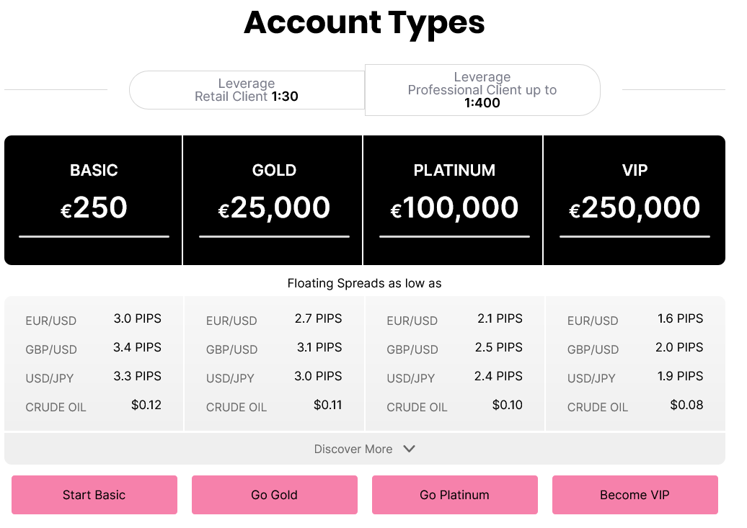Click the Basic EUR/USD 3.0 PIPS spread
The image size is (747, 528).
pyautogui.click(x=137, y=318)
